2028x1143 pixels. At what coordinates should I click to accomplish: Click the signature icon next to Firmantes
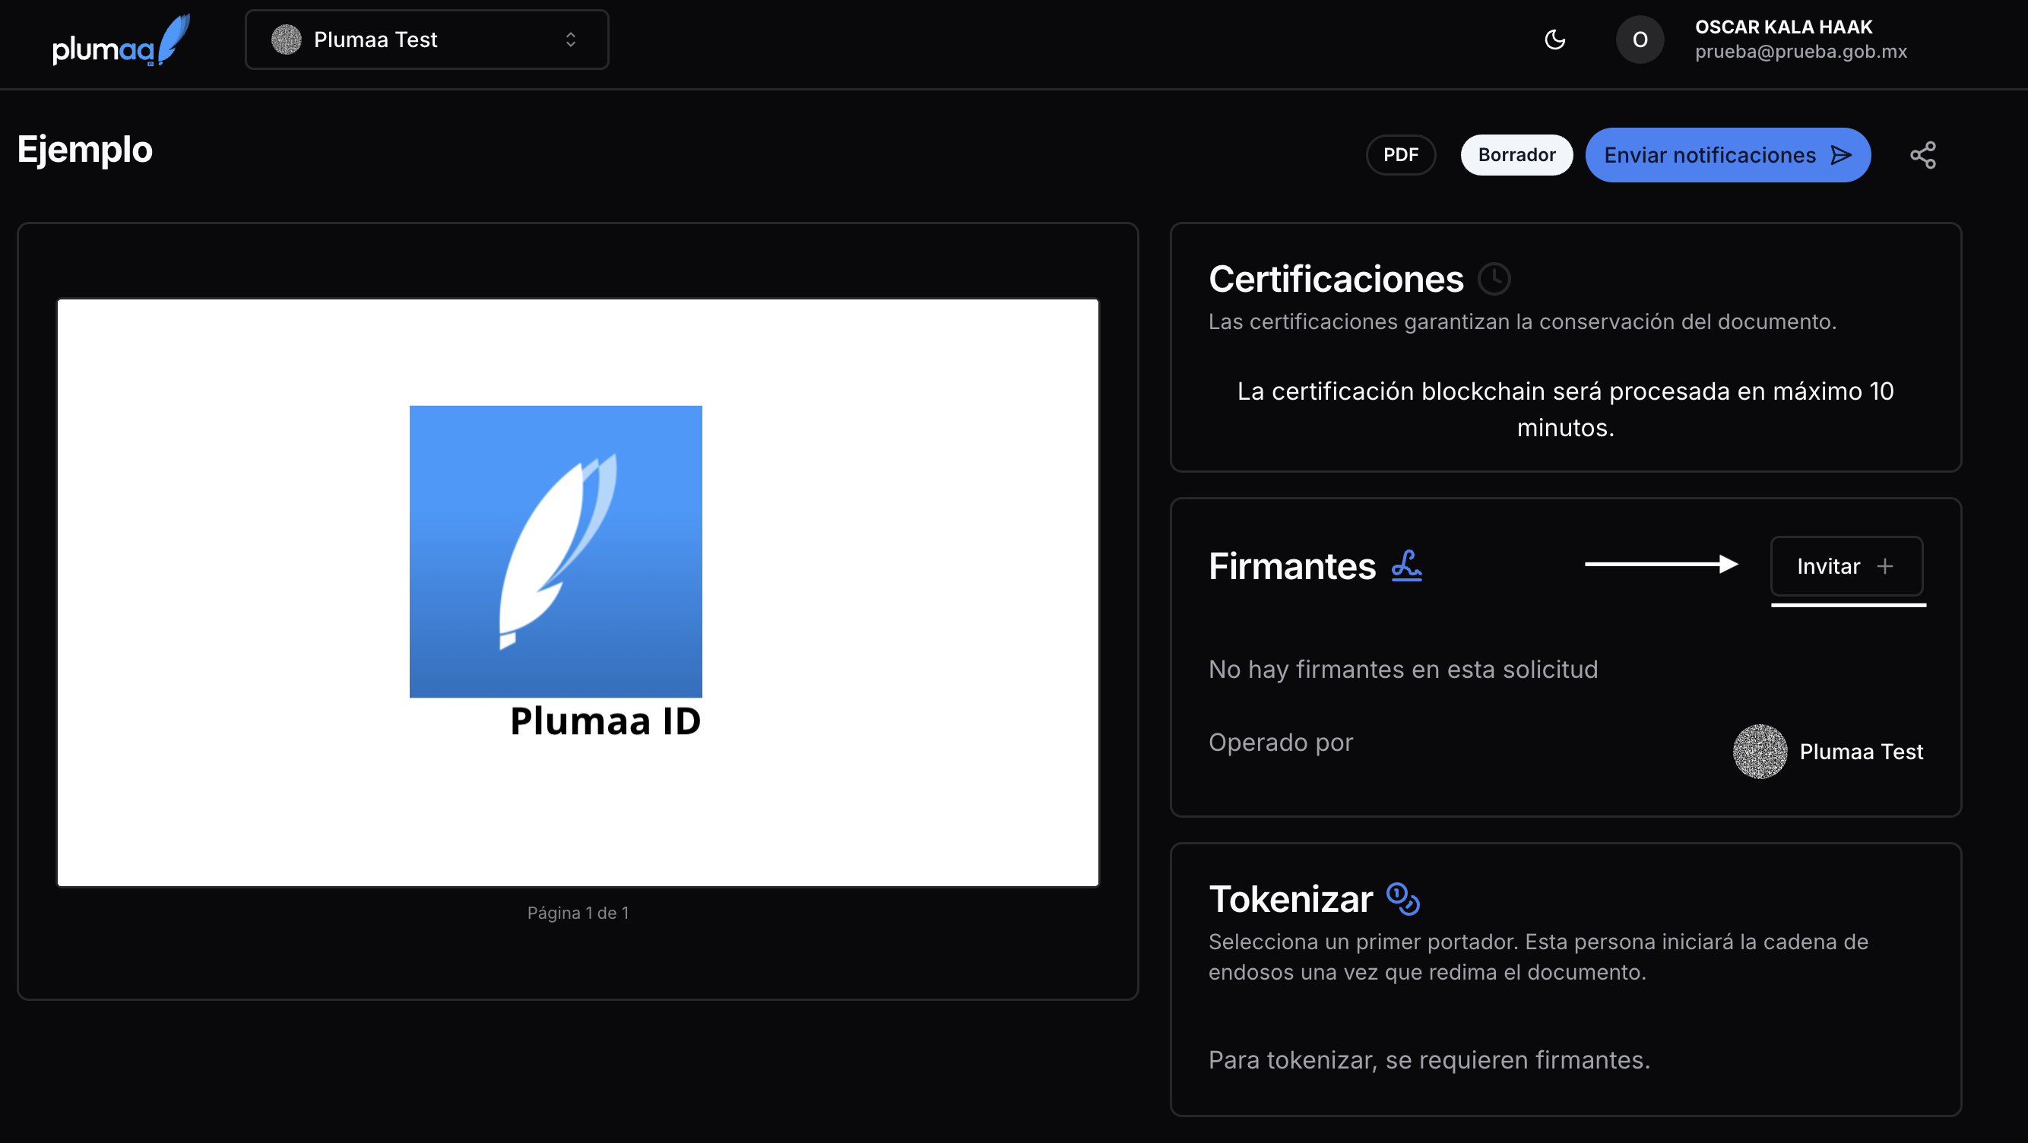click(x=1406, y=565)
